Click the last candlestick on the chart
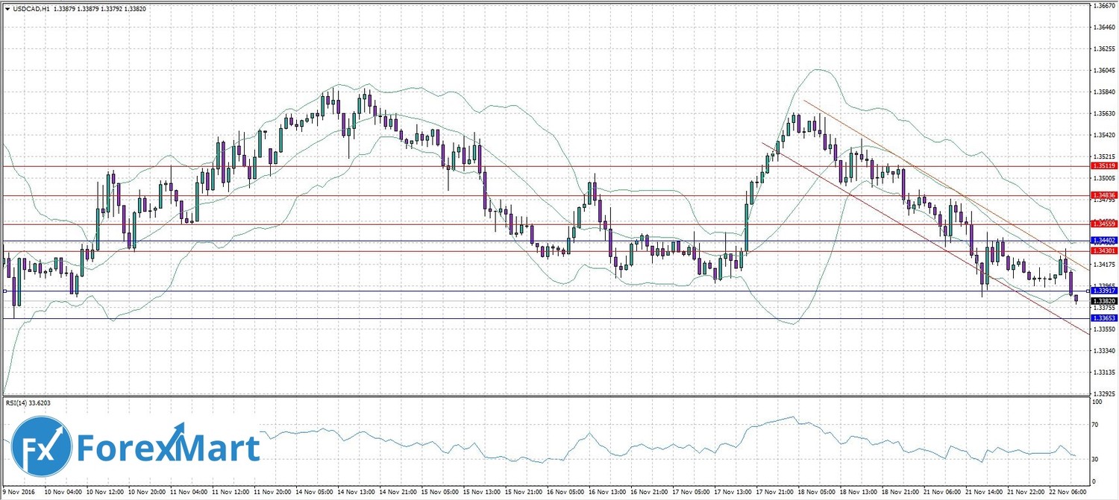Screen dimensions: 1119x500 [1076, 298]
